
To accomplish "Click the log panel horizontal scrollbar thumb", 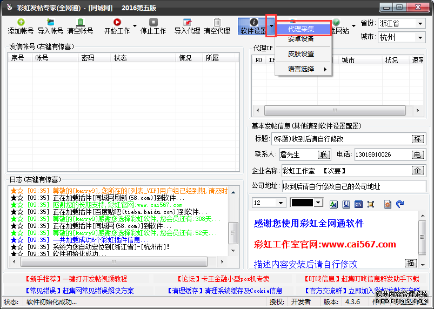I will pyautogui.click(x=113, y=261).
